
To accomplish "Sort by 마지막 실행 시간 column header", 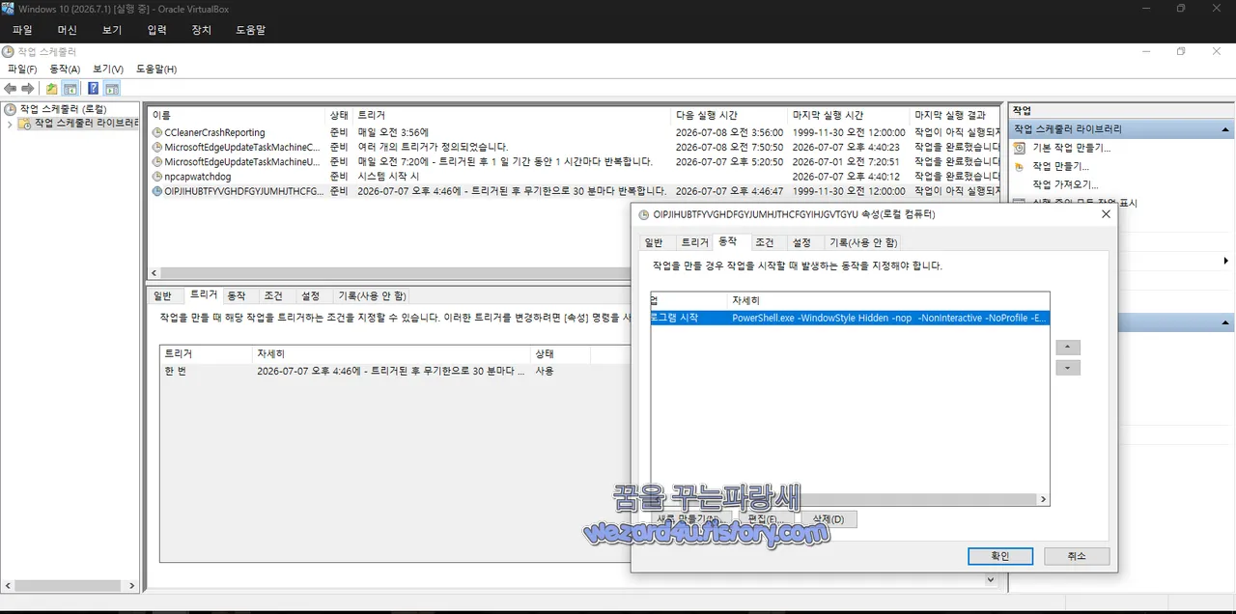I will (x=850, y=115).
